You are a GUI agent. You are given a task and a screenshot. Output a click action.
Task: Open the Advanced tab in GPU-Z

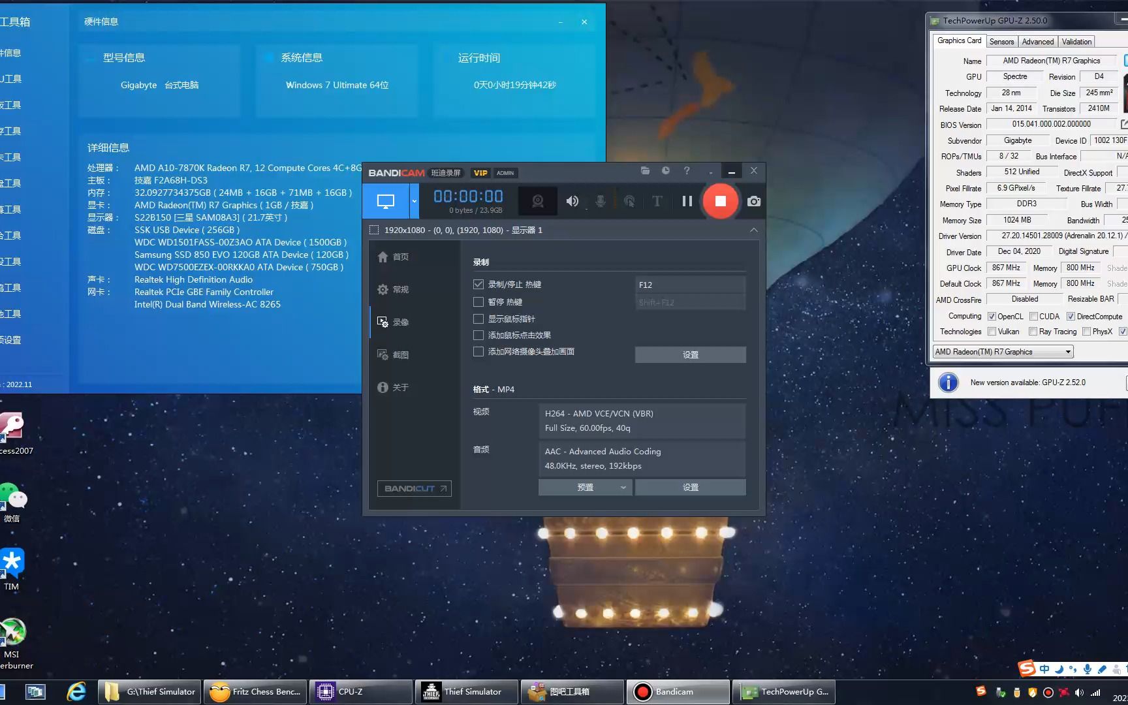(1038, 41)
